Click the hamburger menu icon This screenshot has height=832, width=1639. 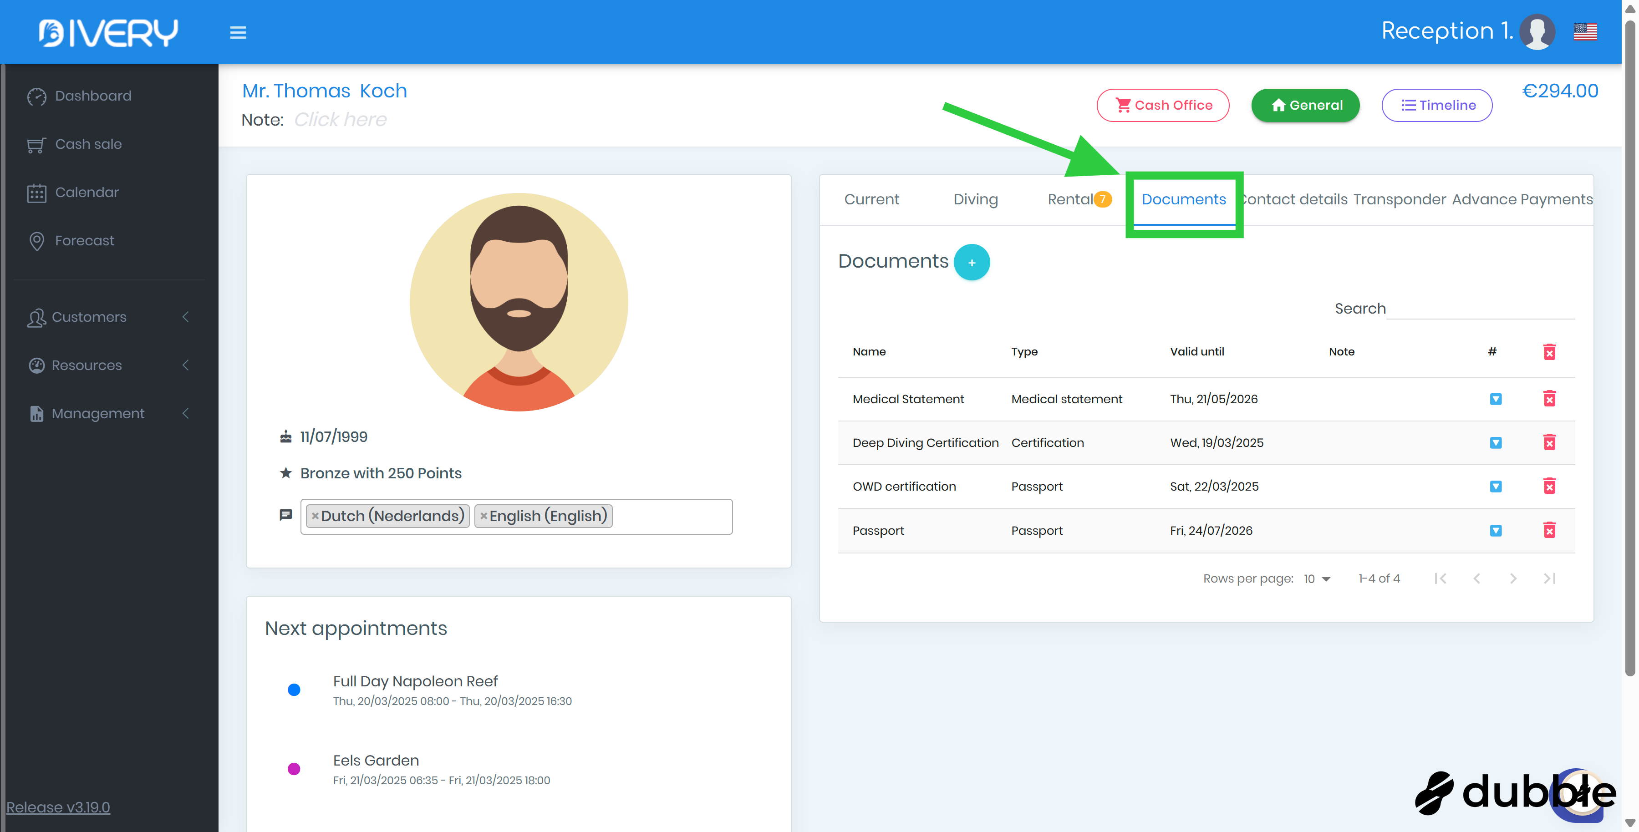pyautogui.click(x=238, y=32)
